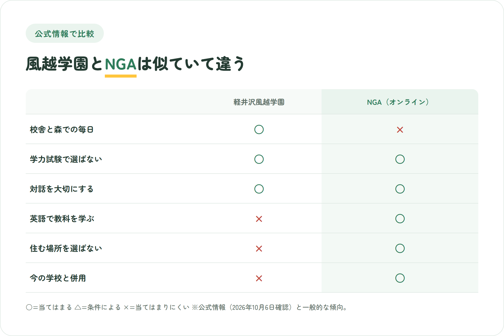Viewport: 504px width, 336px height.
Task: Click the row label 英語で教科を学ぶ
Action: coord(62,219)
